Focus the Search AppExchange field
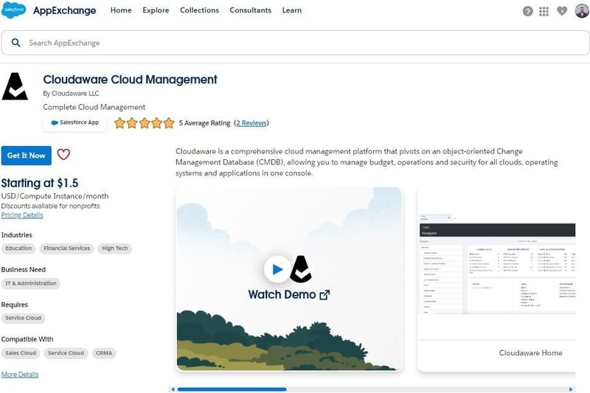 click(x=296, y=43)
